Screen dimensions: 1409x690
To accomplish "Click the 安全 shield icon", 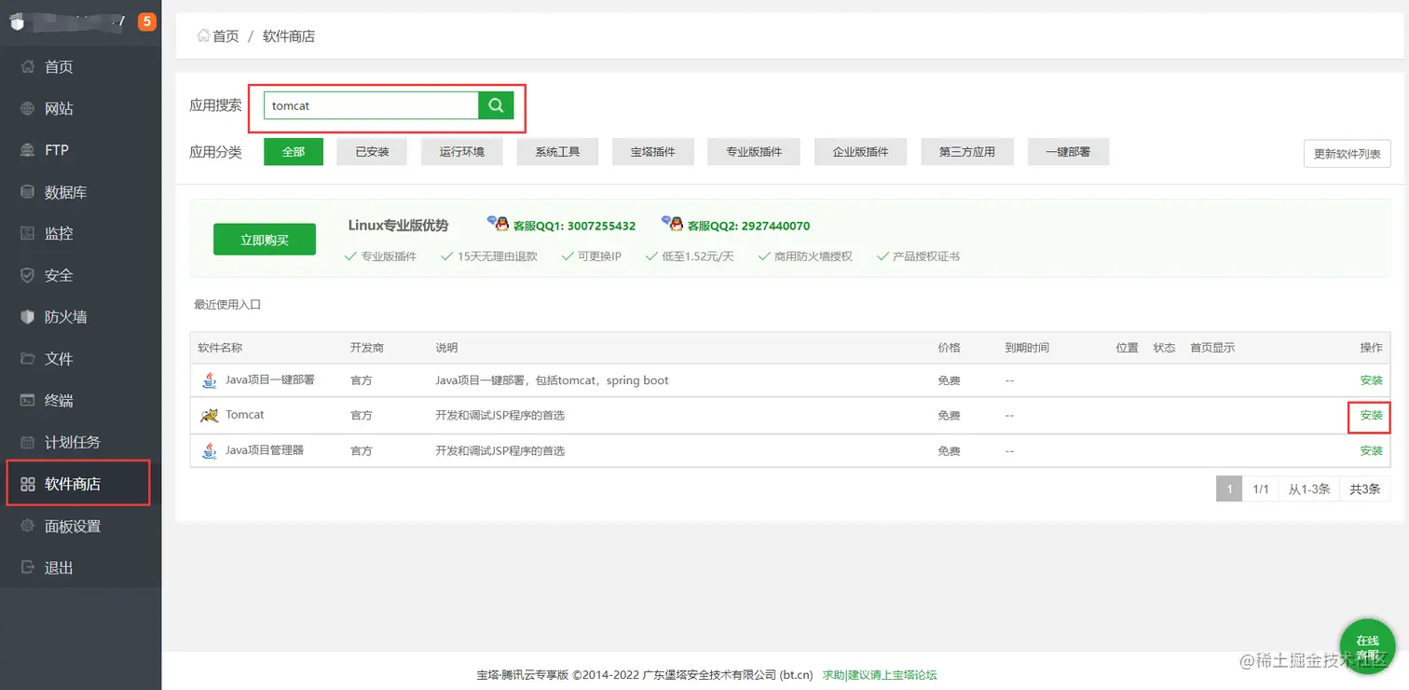I will [x=27, y=275].
